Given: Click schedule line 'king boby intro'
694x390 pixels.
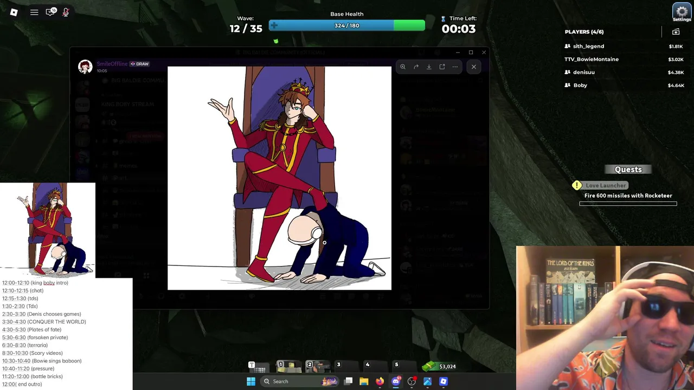Looking at the screenshot, I should pyautogui.click(x=35, y=283).
